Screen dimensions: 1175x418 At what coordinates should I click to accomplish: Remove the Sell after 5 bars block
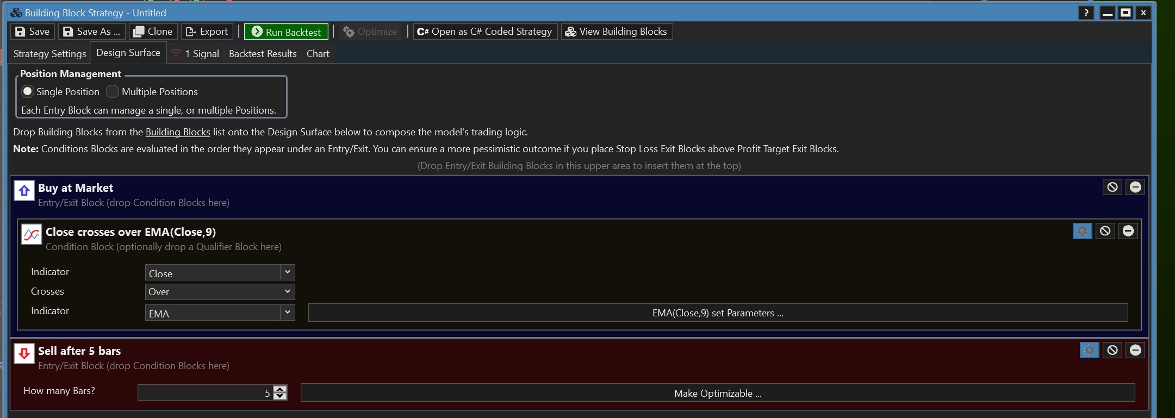1135,351
